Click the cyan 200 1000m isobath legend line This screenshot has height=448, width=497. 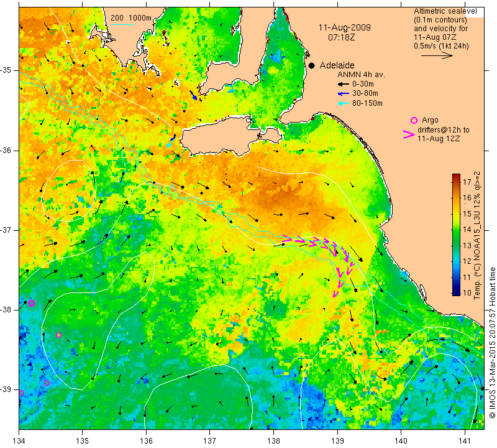[122, 24]
